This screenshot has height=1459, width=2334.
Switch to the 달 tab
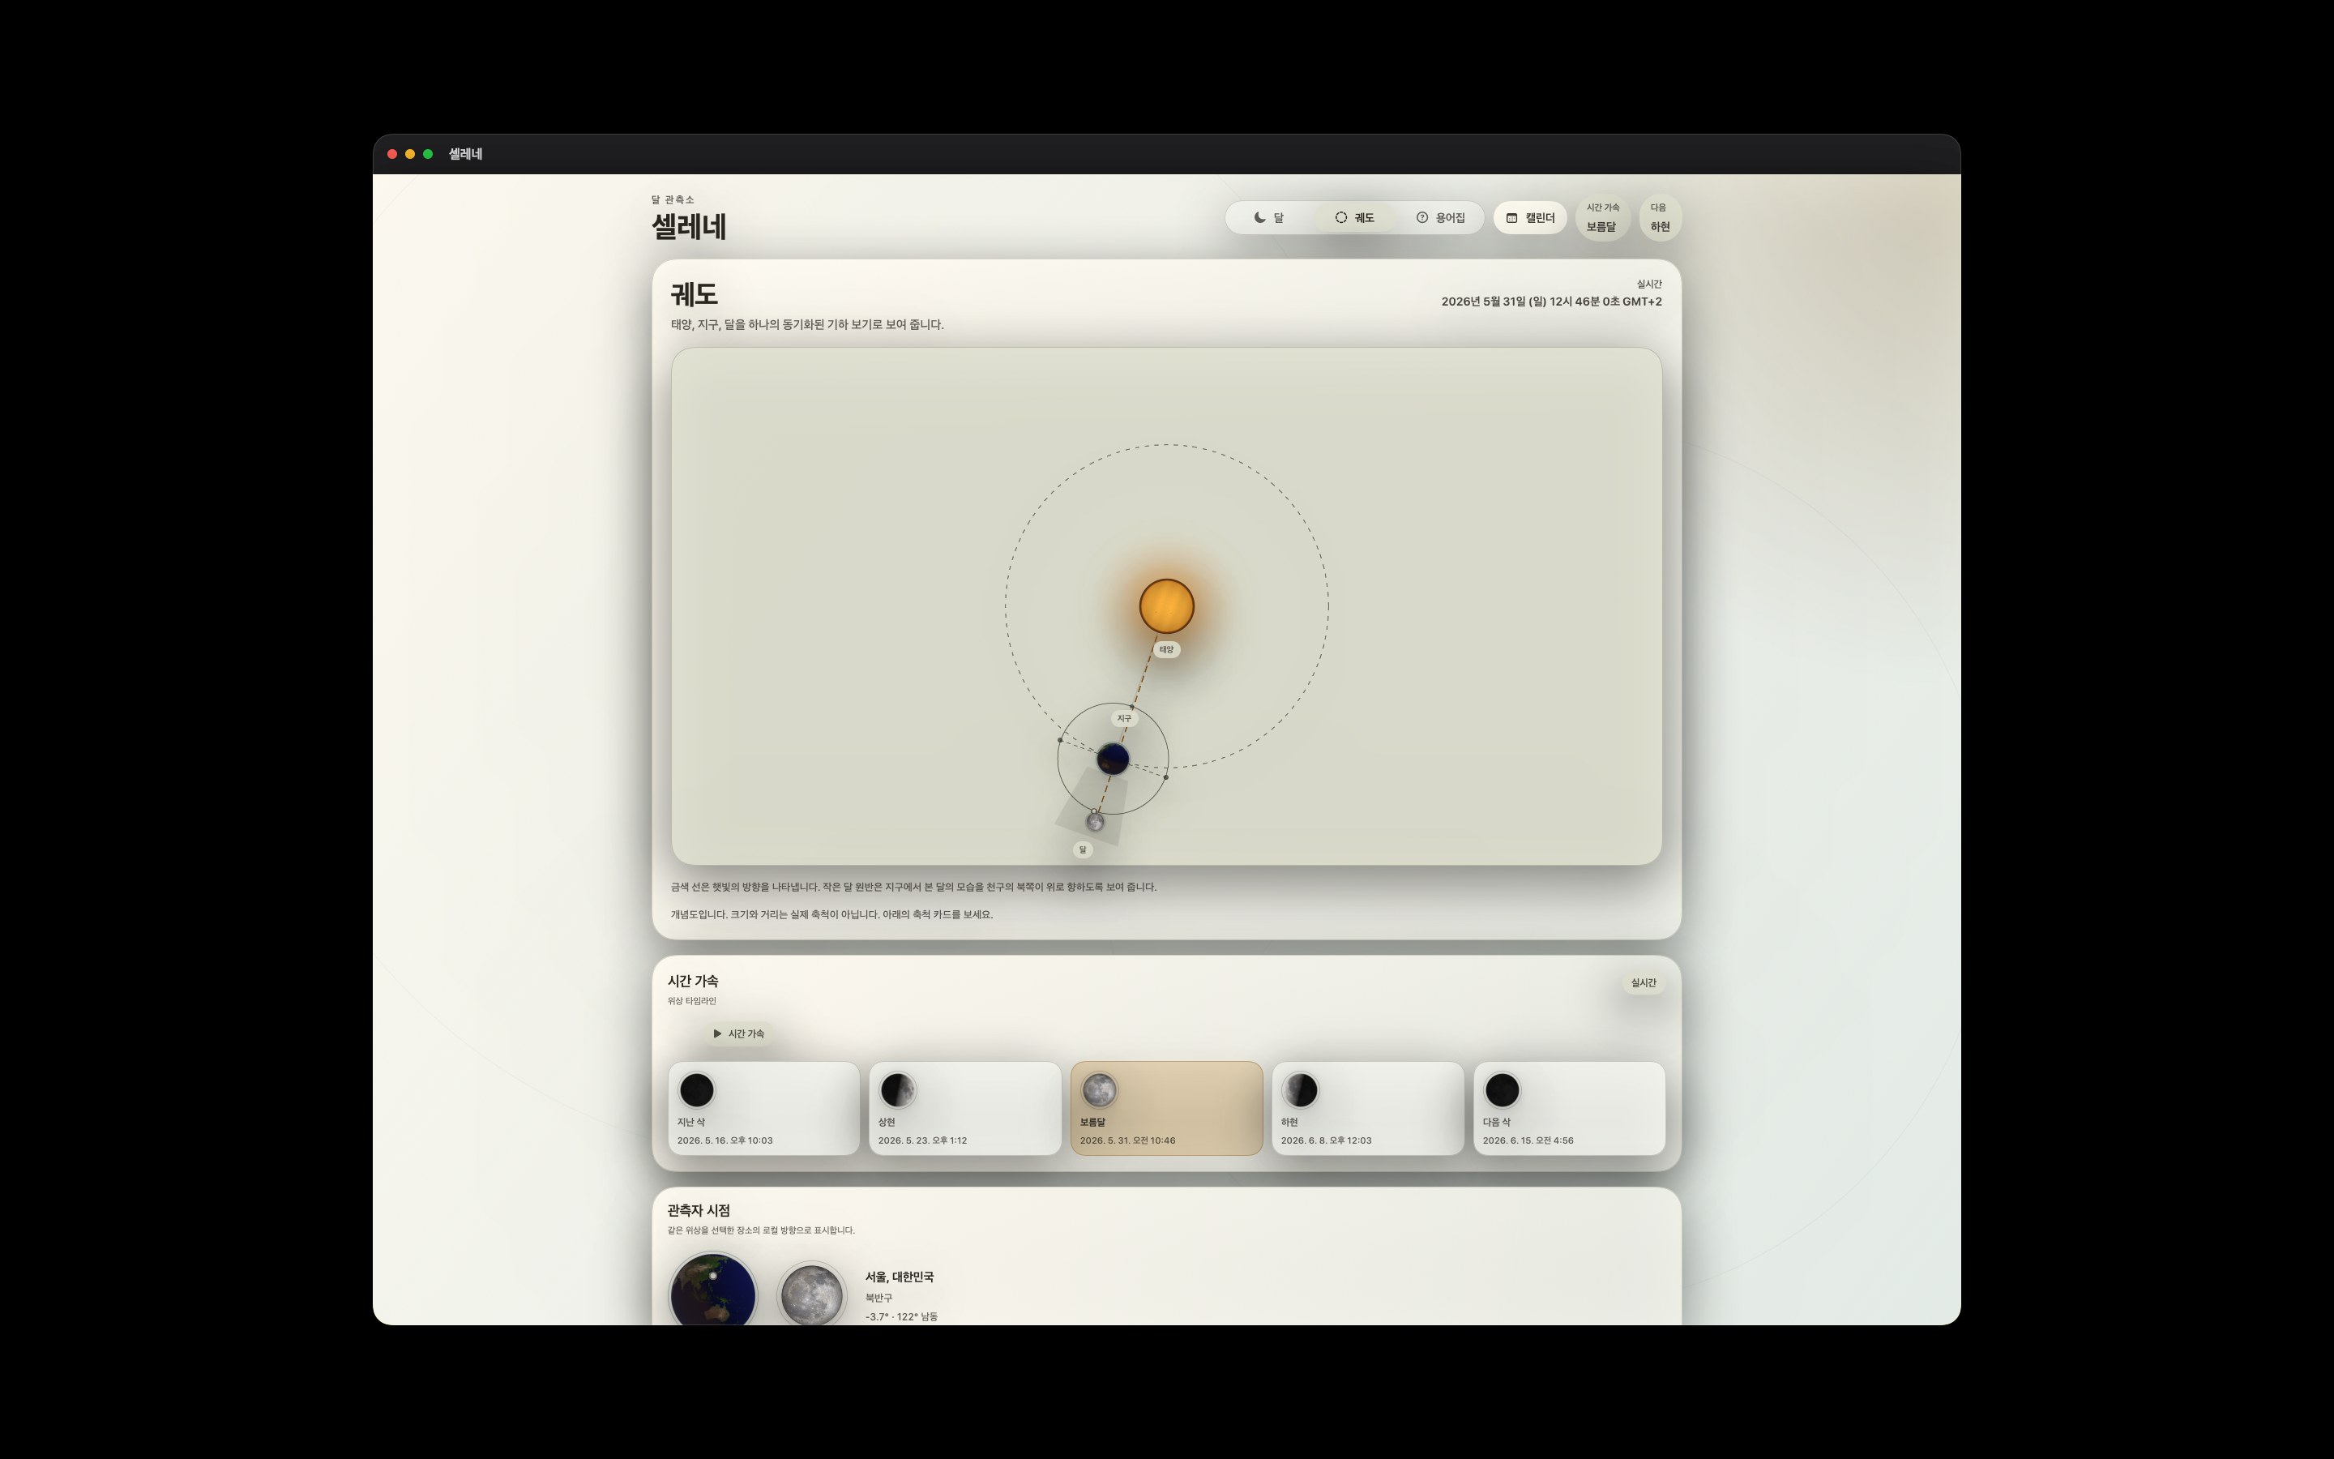pos(1268,218)
